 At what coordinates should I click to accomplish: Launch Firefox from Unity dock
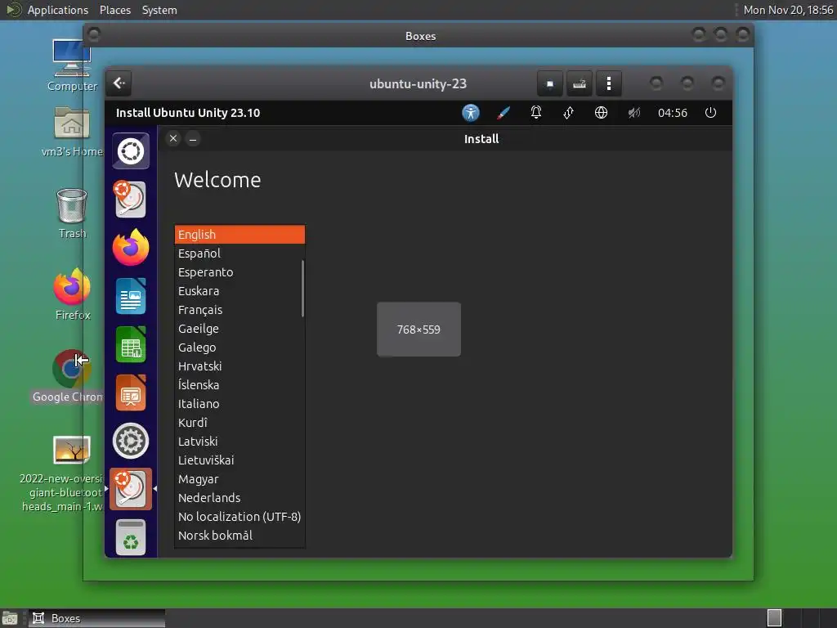point(131,247)
